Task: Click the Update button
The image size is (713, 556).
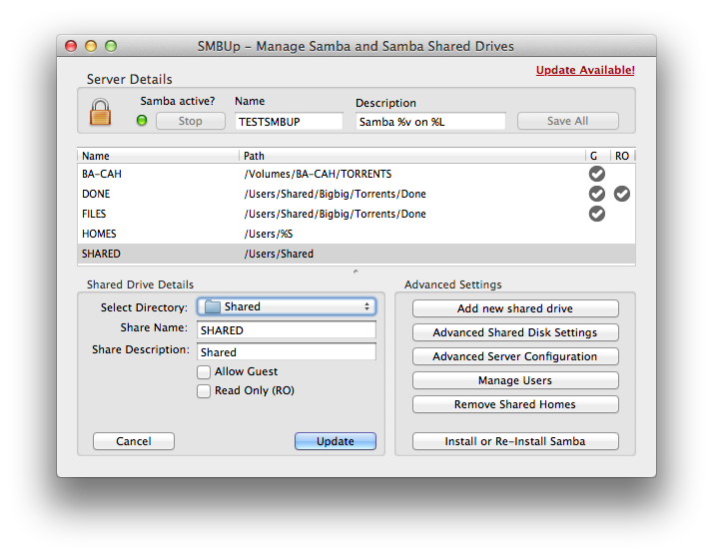Action: pos(336,441)
